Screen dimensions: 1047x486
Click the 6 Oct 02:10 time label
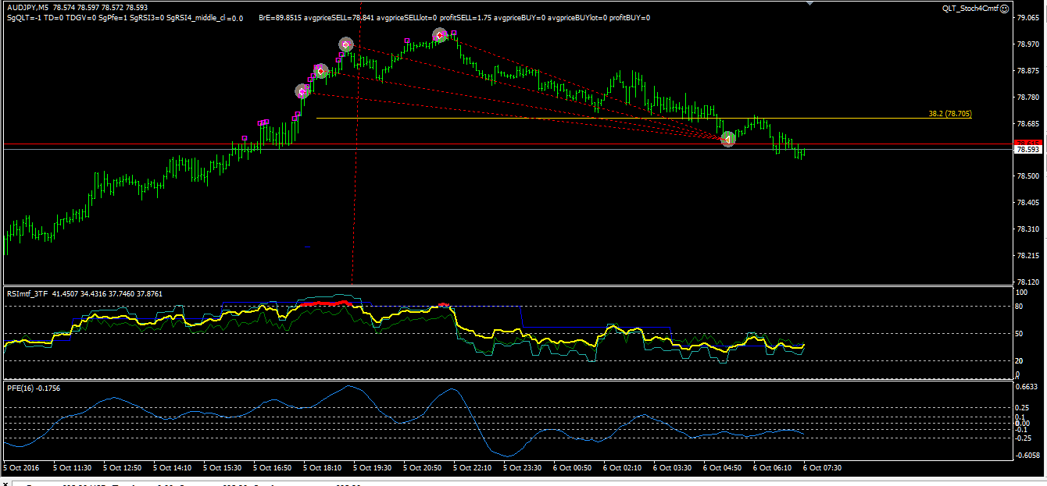click(622, 468)
